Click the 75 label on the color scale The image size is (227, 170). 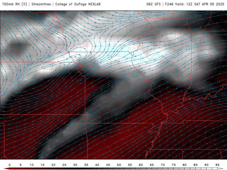pos(174,165)
